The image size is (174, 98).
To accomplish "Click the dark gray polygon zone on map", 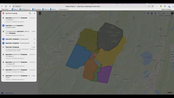I will 110,37.
